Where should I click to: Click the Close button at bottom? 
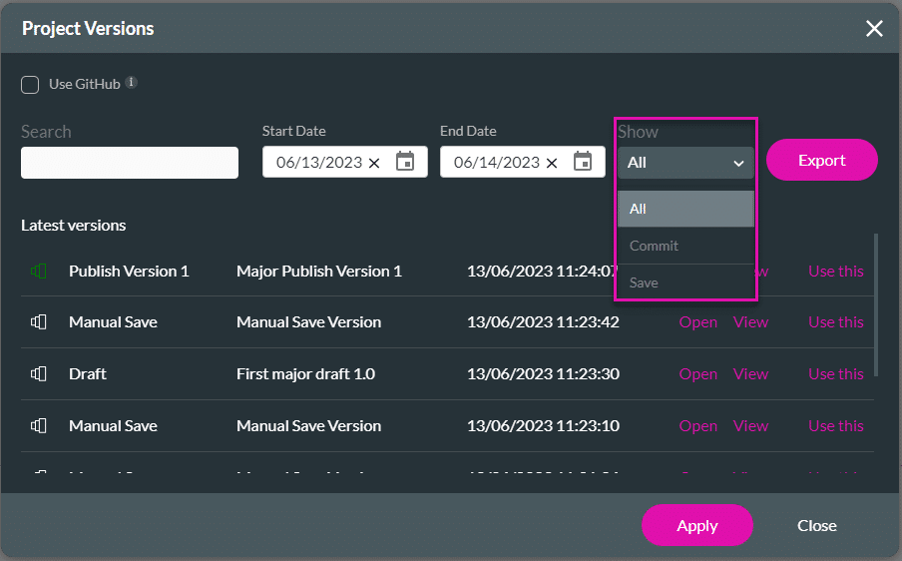[816, 525]
